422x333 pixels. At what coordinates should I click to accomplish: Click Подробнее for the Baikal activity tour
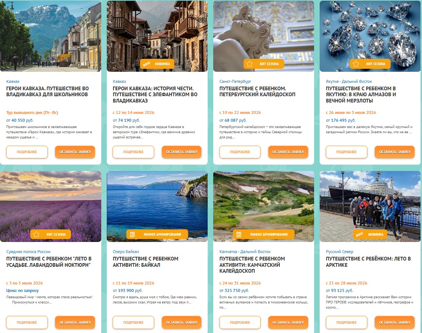pyautogui.click(x=133, y=323)
